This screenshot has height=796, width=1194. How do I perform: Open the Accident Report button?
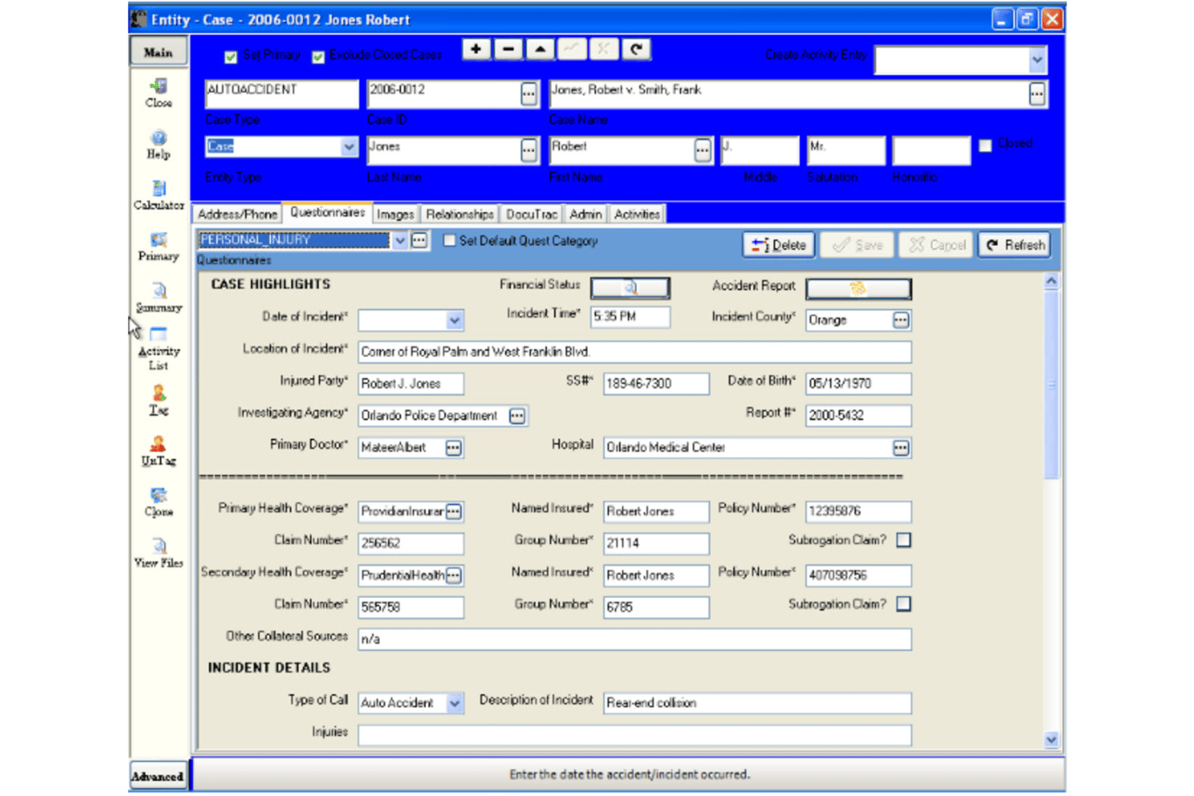tap(858, 287)
